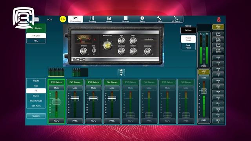Click the FX1 Return fader handle

[56, 102]
